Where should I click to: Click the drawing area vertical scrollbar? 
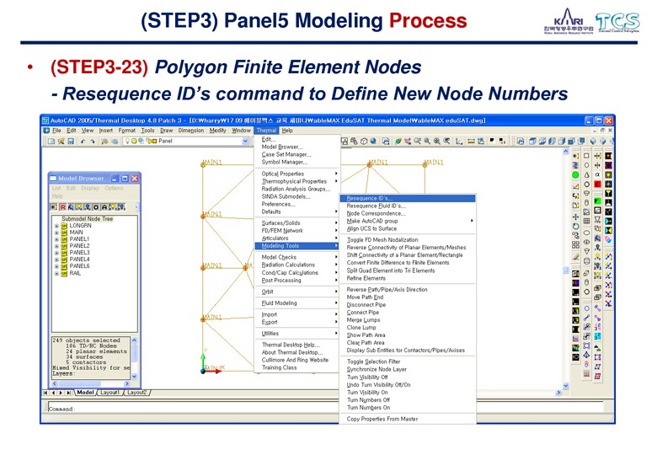566,269
